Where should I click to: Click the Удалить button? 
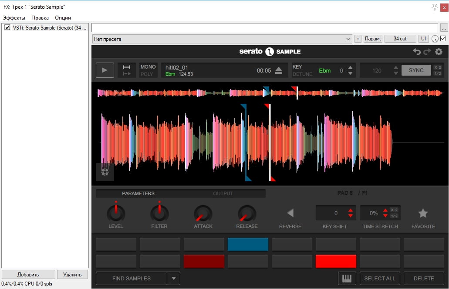(x=72, y=274)
